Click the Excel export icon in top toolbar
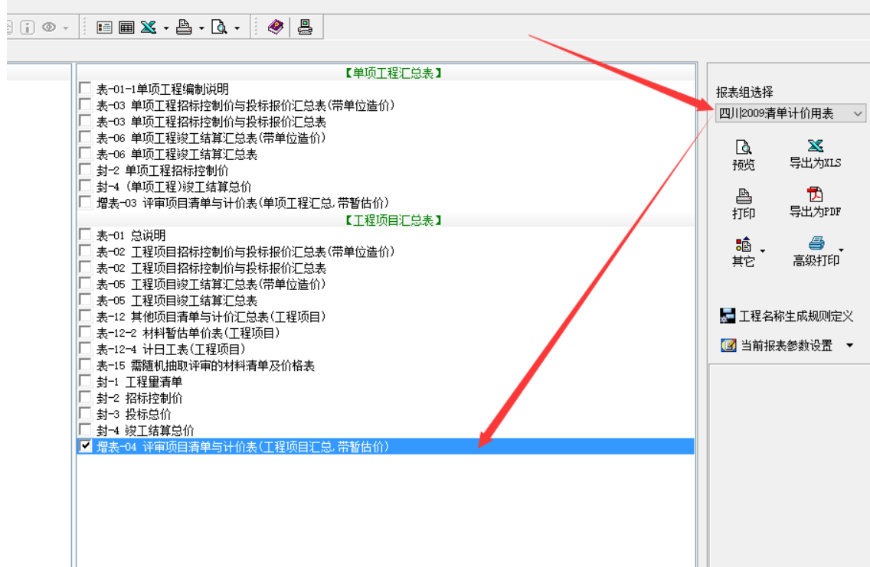Image resolution: width=870 pixels, height=567 pixels. pos(148,28)
